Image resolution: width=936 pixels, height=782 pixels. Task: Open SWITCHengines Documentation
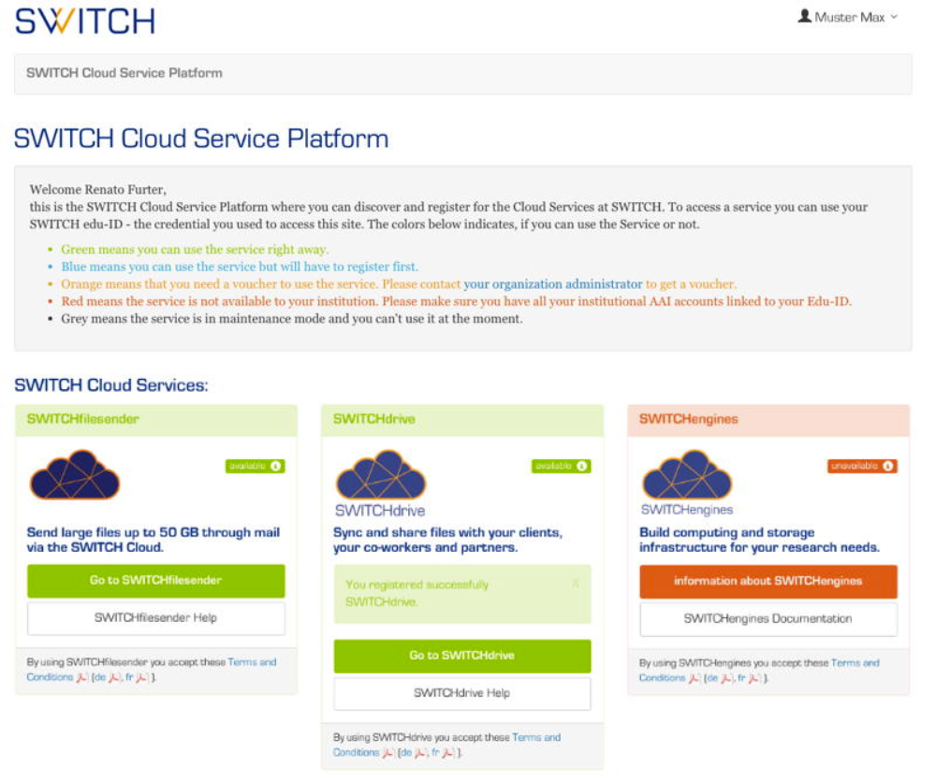click(x=768, y=619)
